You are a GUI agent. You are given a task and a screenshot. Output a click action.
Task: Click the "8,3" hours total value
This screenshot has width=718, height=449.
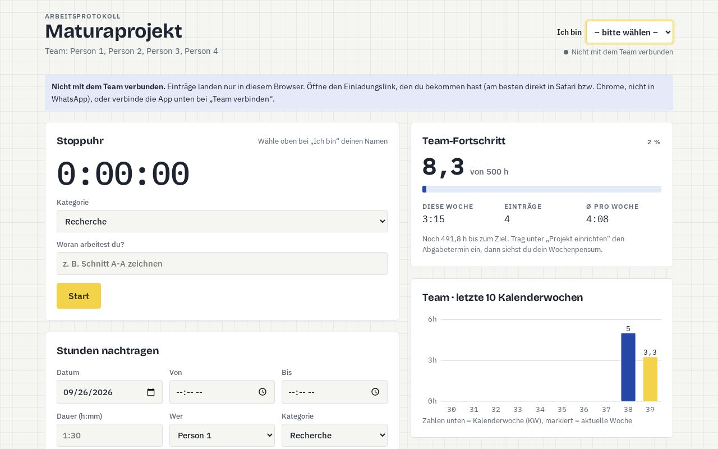[443, 167]
